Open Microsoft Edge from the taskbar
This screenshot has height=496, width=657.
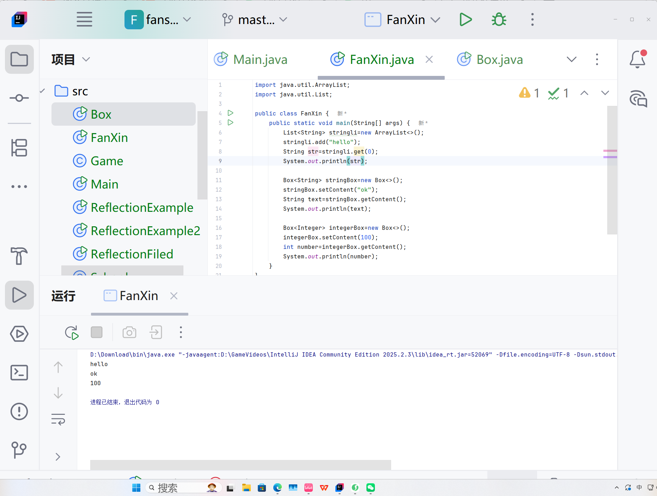tap(277, 488)
